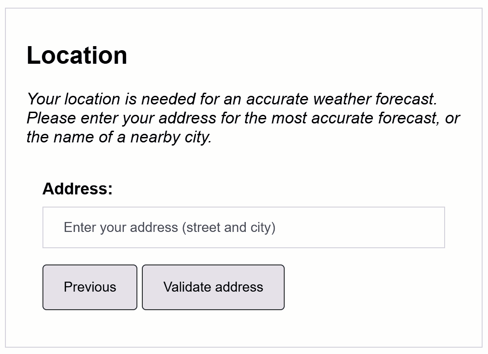Click the "Location" heading
The height and width of the screenshot is (354, 488).
coord(77,55)
